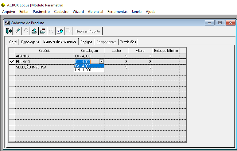Click the Lastro column header

point(116,50)
